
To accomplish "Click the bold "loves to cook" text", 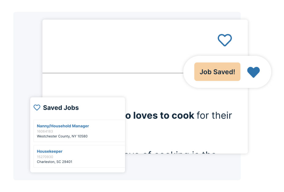I will tap(164, 116).
